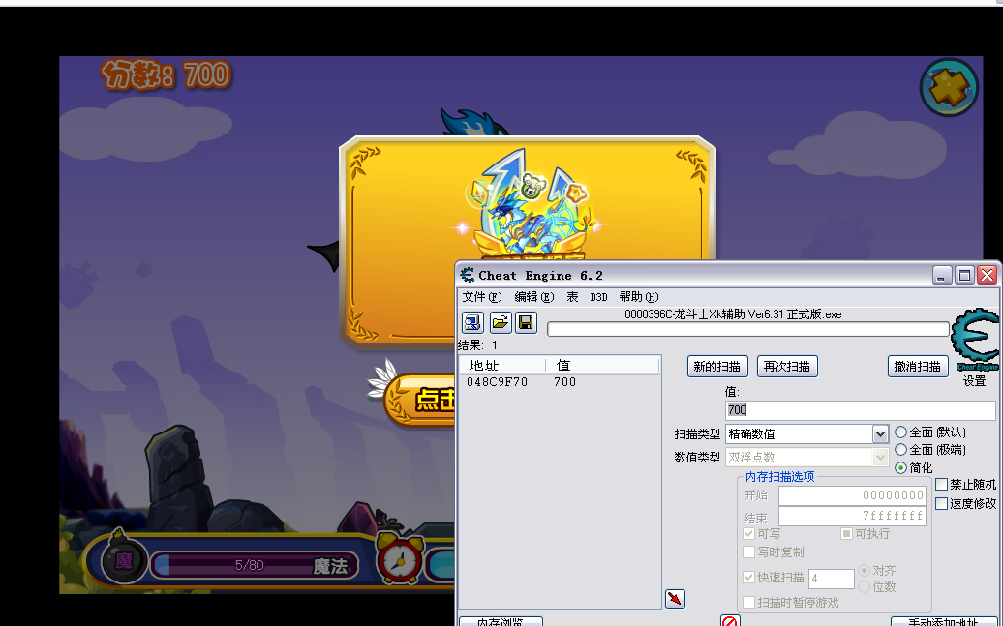This screenshot has width=1003, height=626.
Task: Toggle 可执行 executable checkbox
Action: pyautogui.click(x=846, y=533)
